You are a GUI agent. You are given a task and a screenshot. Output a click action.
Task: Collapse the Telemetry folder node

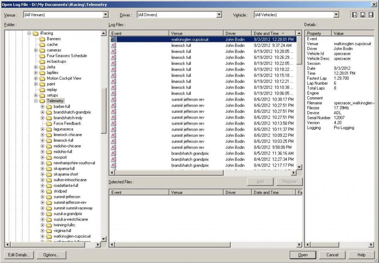tap(36, 101)
